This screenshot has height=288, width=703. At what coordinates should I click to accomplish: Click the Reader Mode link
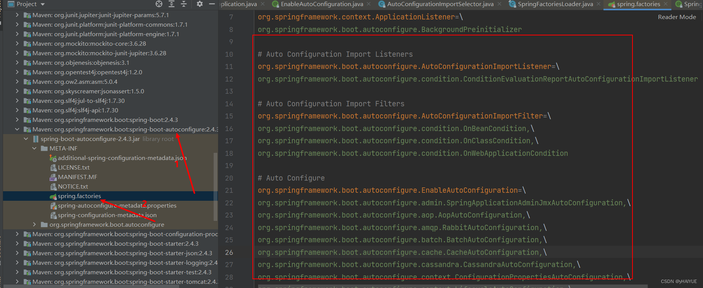pos(677,17)
